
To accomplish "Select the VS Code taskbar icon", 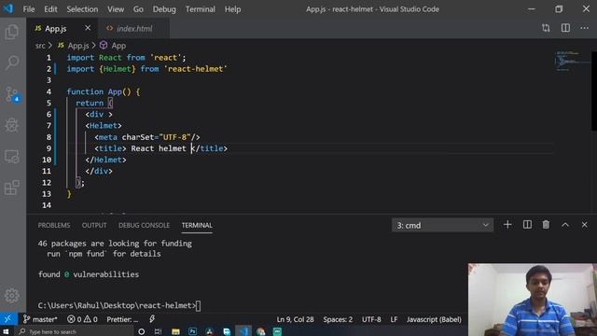I will (x=243, y=331).
